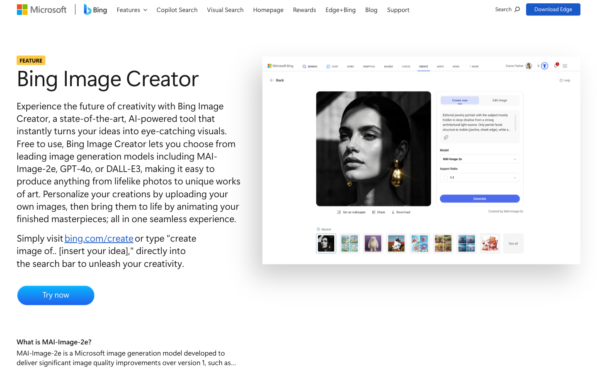Screen dimensions: 597x373
Task: Click the Microsoft logo in the page header
Action: 41,10
